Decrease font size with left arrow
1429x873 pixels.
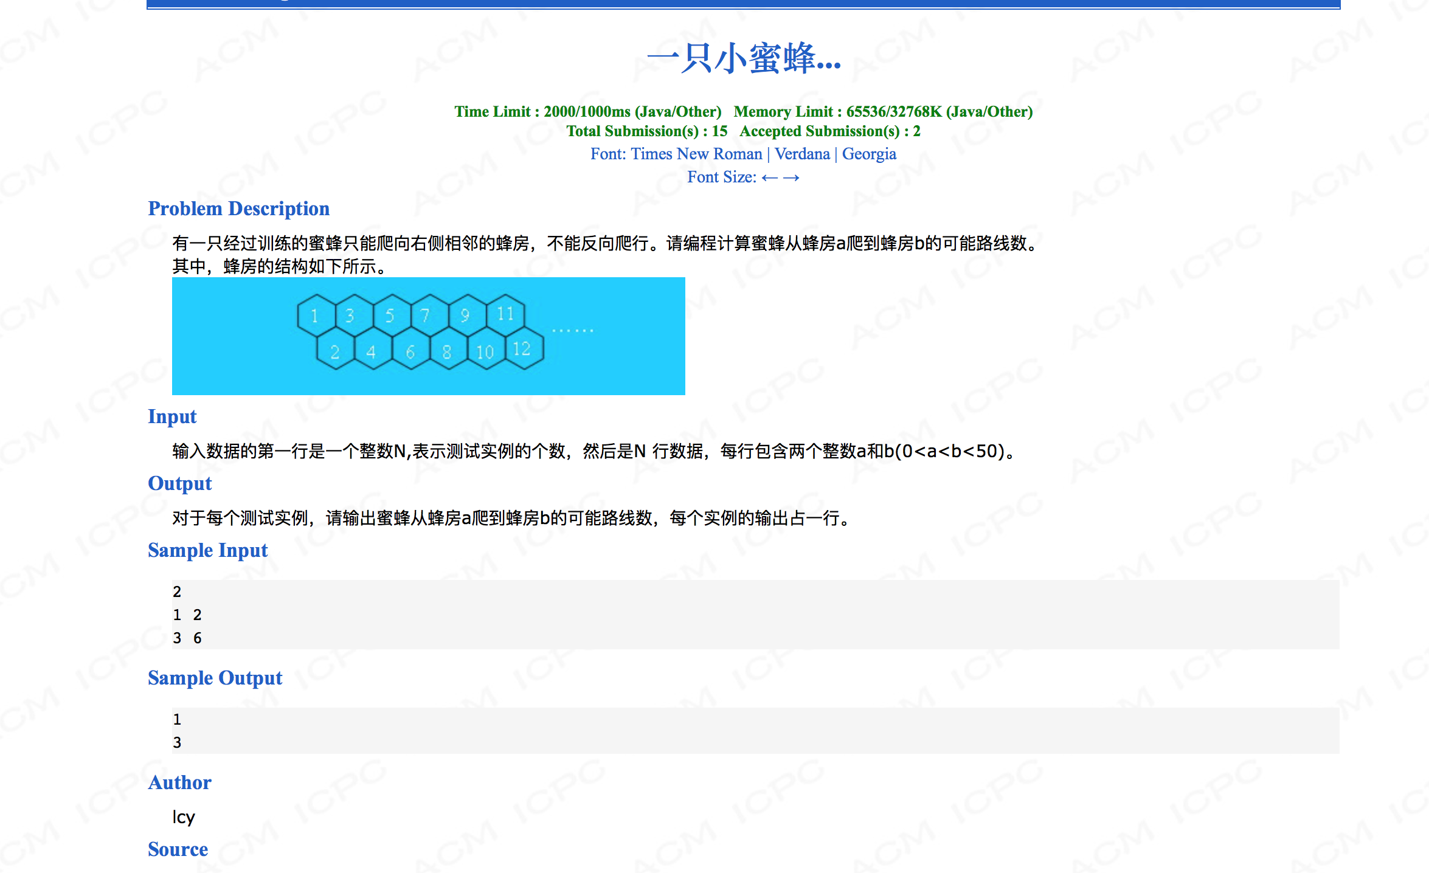[770, 178]
